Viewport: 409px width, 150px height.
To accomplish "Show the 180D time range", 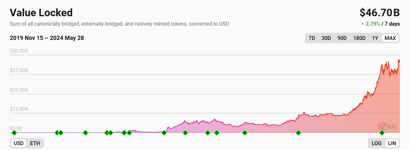I will point(359,38).
